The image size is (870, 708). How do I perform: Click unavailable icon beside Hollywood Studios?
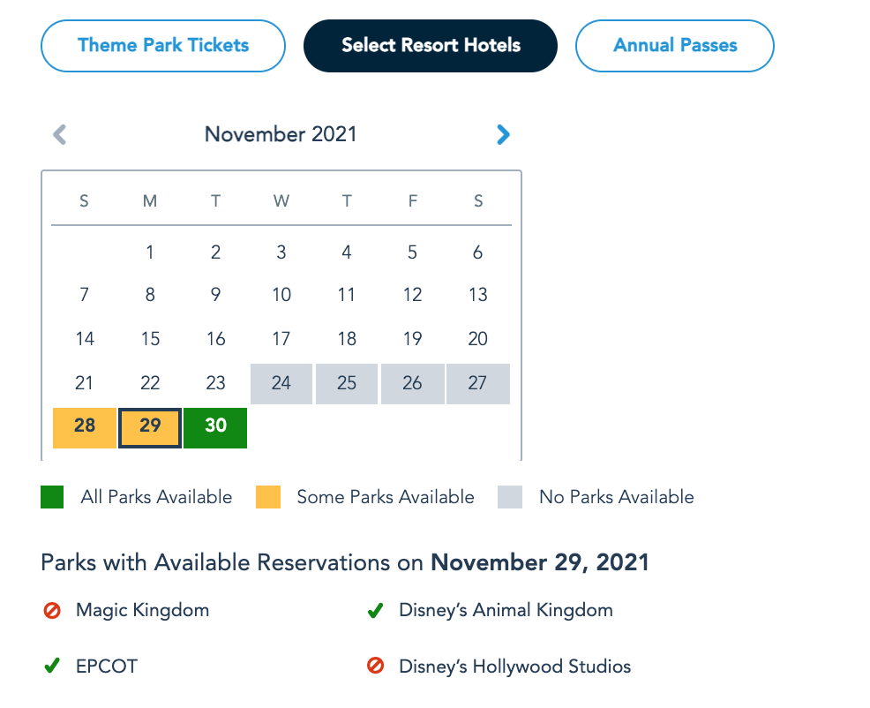click(x=375, y=667)
